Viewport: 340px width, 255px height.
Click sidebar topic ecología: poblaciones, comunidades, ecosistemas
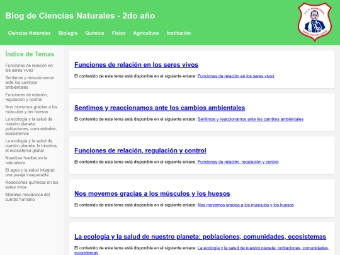point(31,126)
